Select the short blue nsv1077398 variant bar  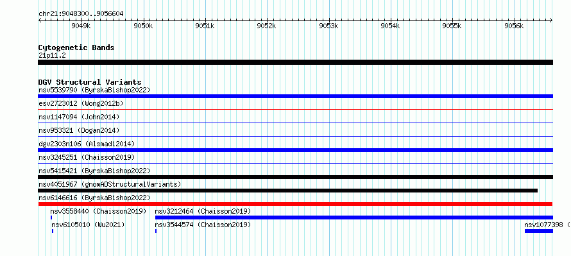click(x=538, y=231)
